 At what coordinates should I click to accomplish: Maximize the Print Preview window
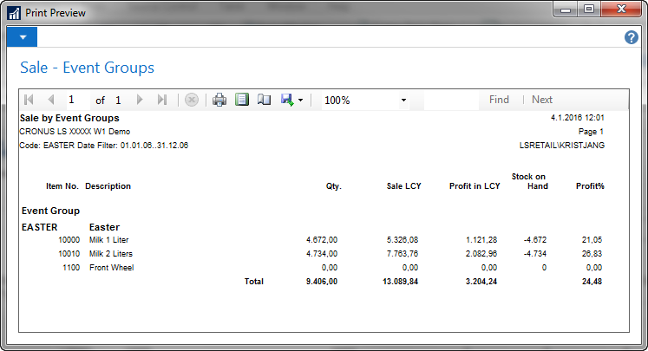tap(588, 10)
